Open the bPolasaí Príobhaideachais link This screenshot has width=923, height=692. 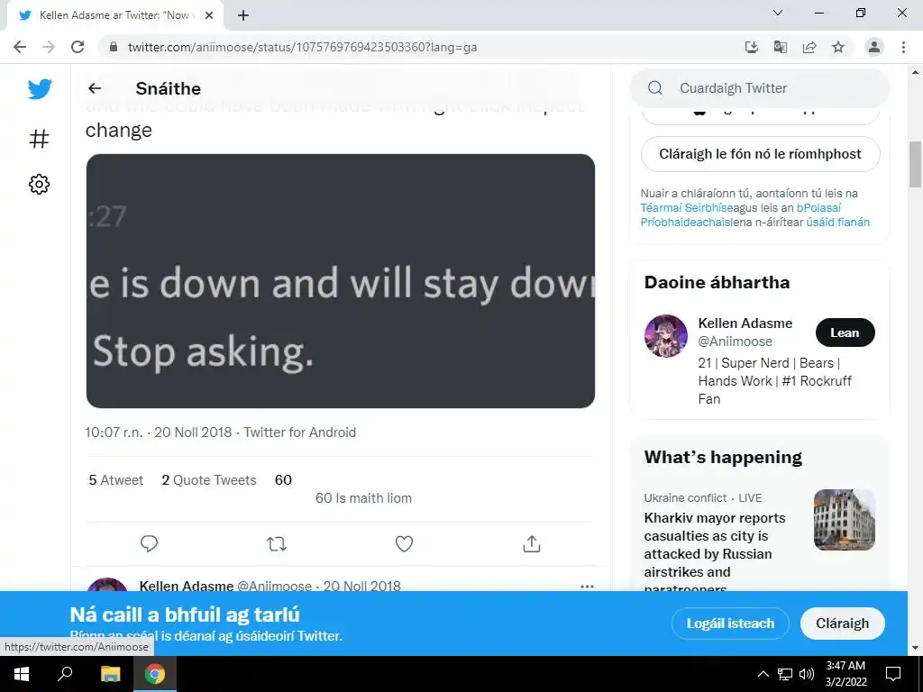[741, 214]
